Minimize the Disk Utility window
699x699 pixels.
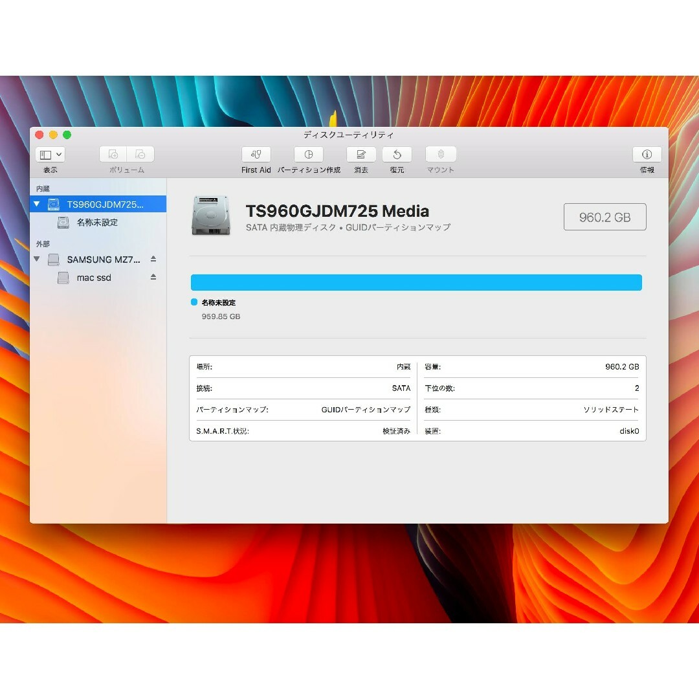tap(54, 135)
